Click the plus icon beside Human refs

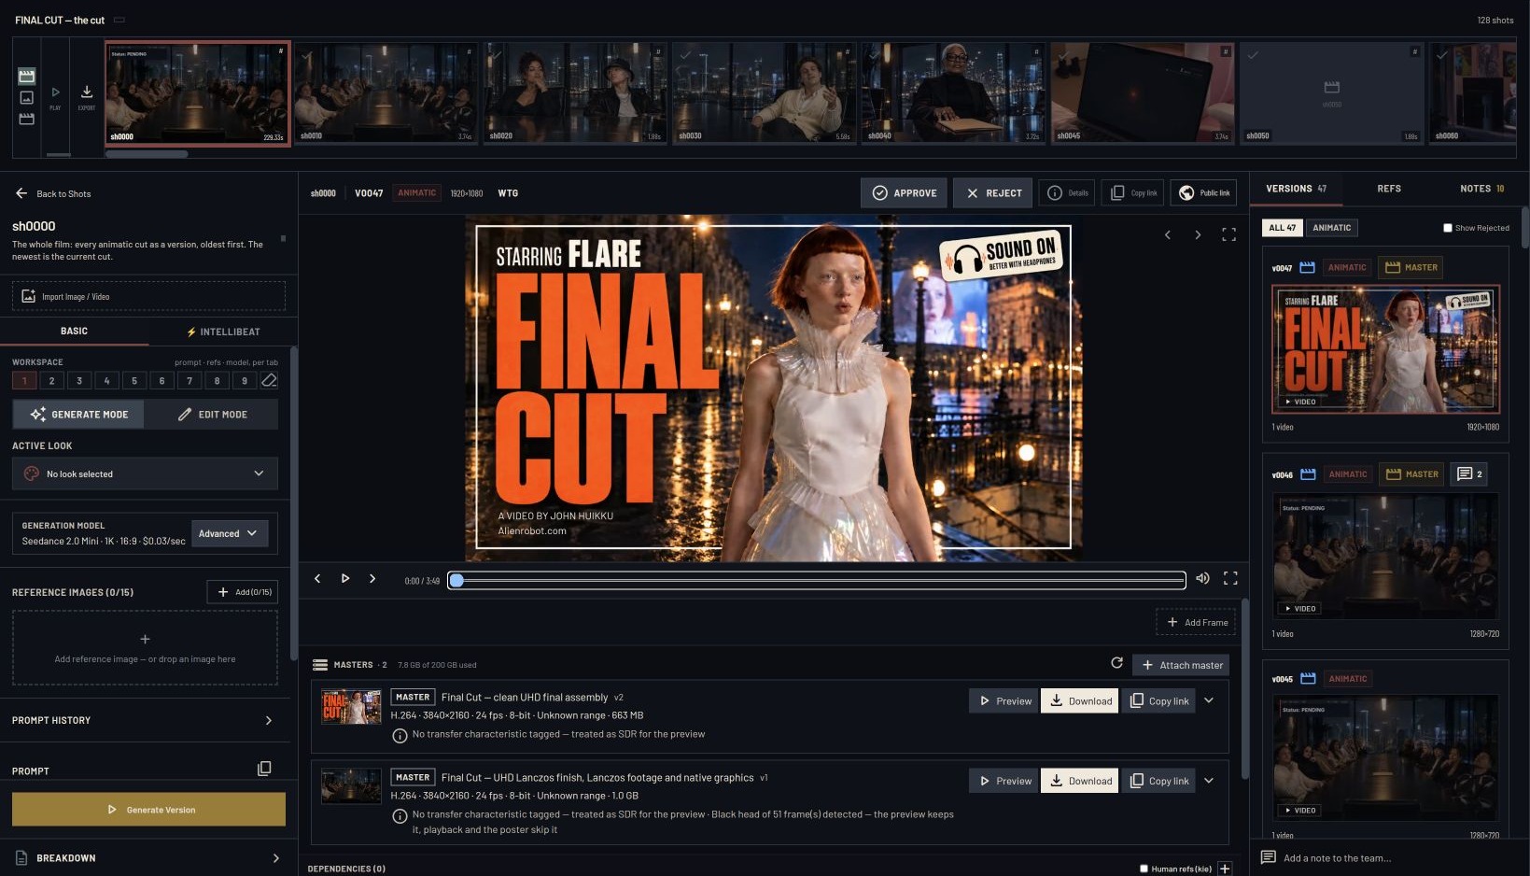1225,869
